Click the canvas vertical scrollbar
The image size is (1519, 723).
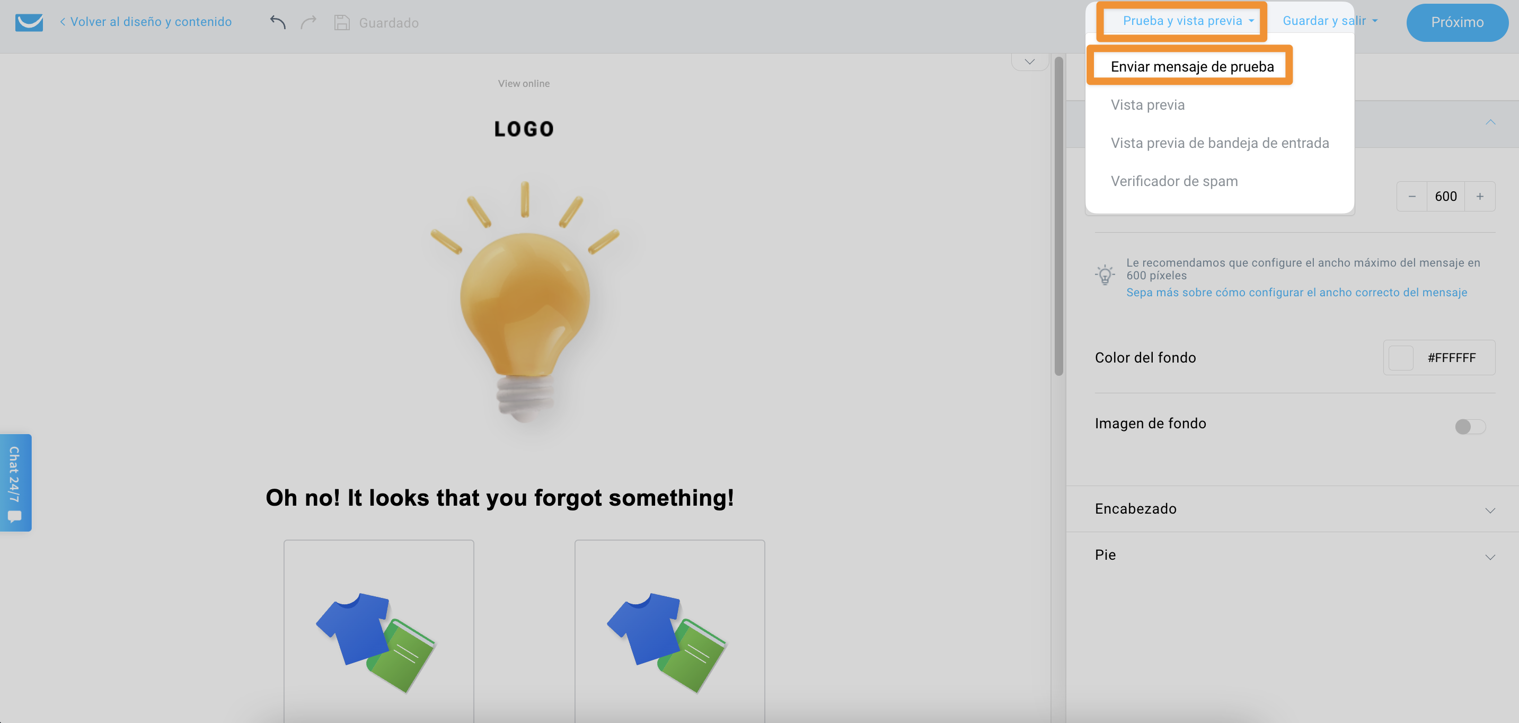coord(1058,216)
